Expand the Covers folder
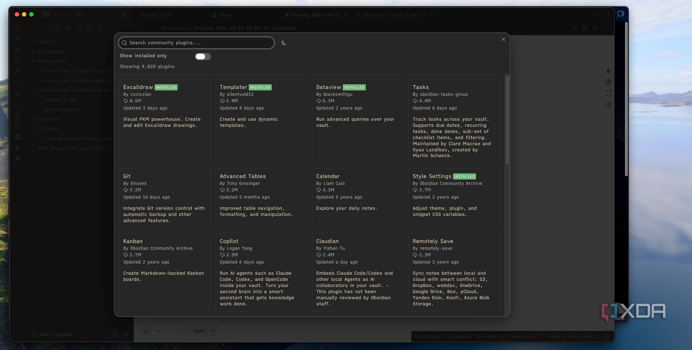This screenshot has width=692, height=350. 34,42
